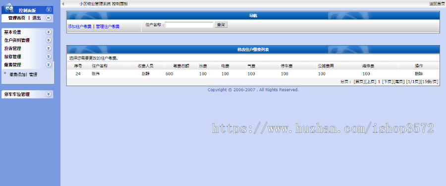Click the 序号 value 24

tap(78, 74)
